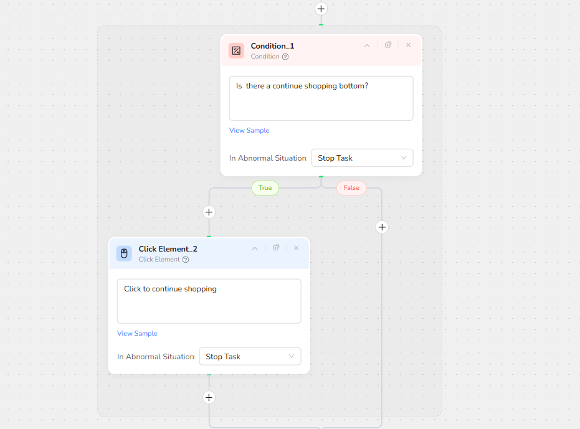
Task: Delete the Click Element_2 node
Action: [x=297, y=248]
